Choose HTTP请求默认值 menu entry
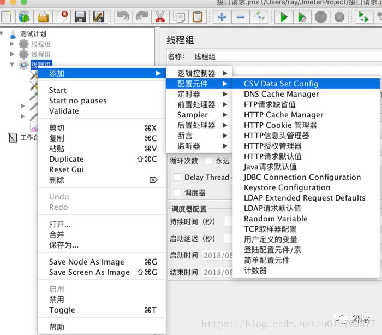The image size is (382, 335). pyautogui.click(x=306, y=156)
